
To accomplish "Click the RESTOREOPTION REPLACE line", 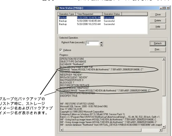I will point(75,85).
